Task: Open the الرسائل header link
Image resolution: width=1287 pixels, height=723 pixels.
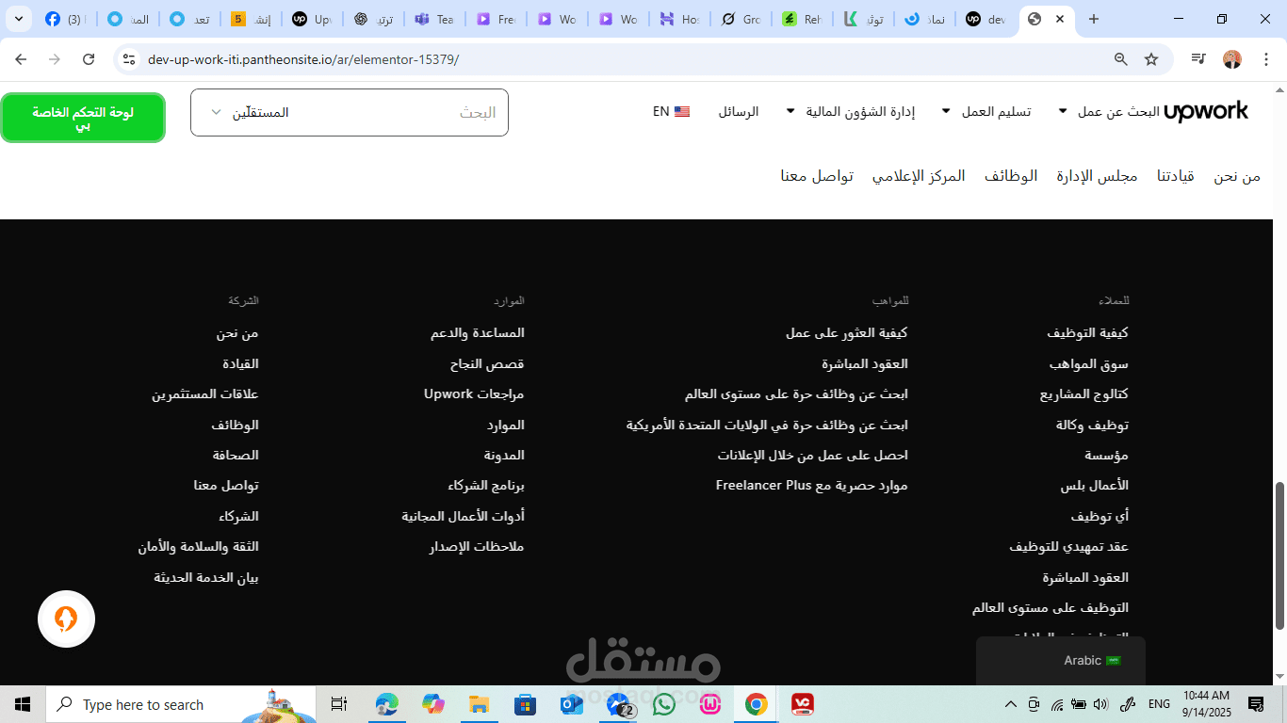Action: [739, 111]
